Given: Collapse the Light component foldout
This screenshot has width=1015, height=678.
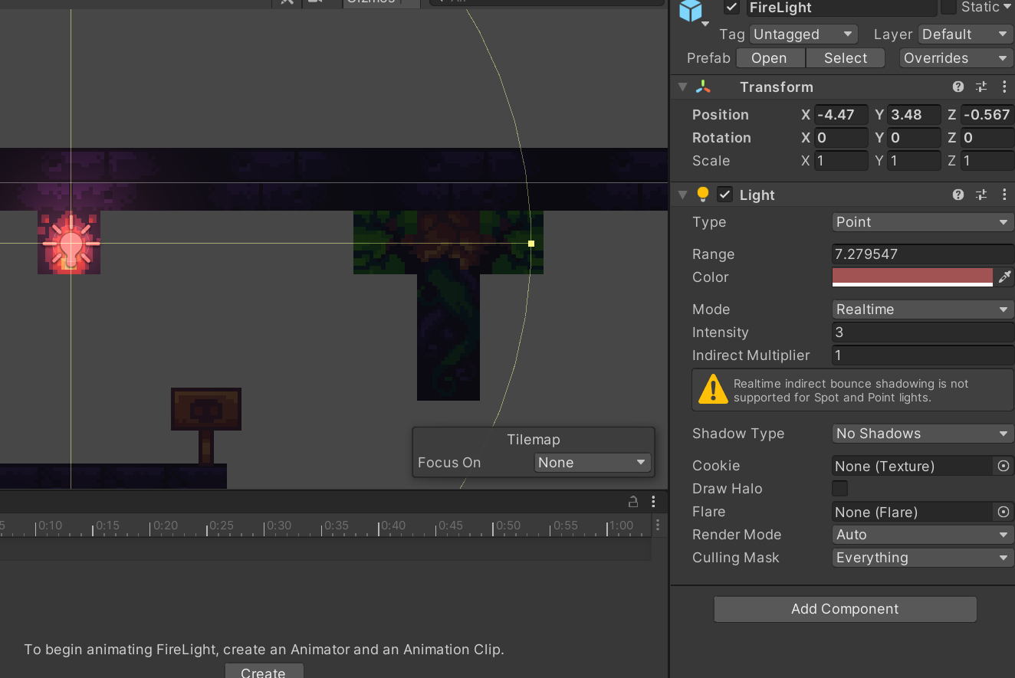Looking at the screenshot, I should 682,195.
